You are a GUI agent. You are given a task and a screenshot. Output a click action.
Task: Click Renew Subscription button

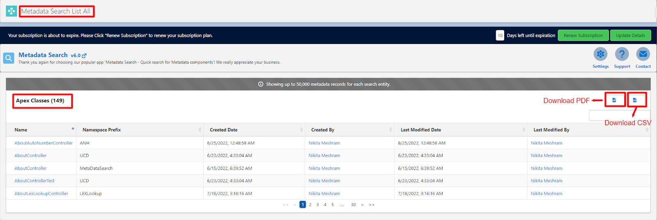point(583,35)
